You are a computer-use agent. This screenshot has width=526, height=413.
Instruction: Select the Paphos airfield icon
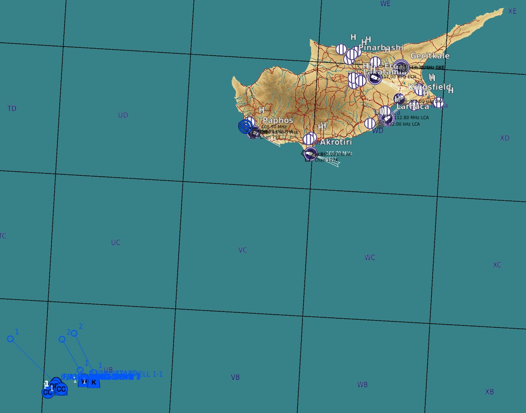point(254,133)
